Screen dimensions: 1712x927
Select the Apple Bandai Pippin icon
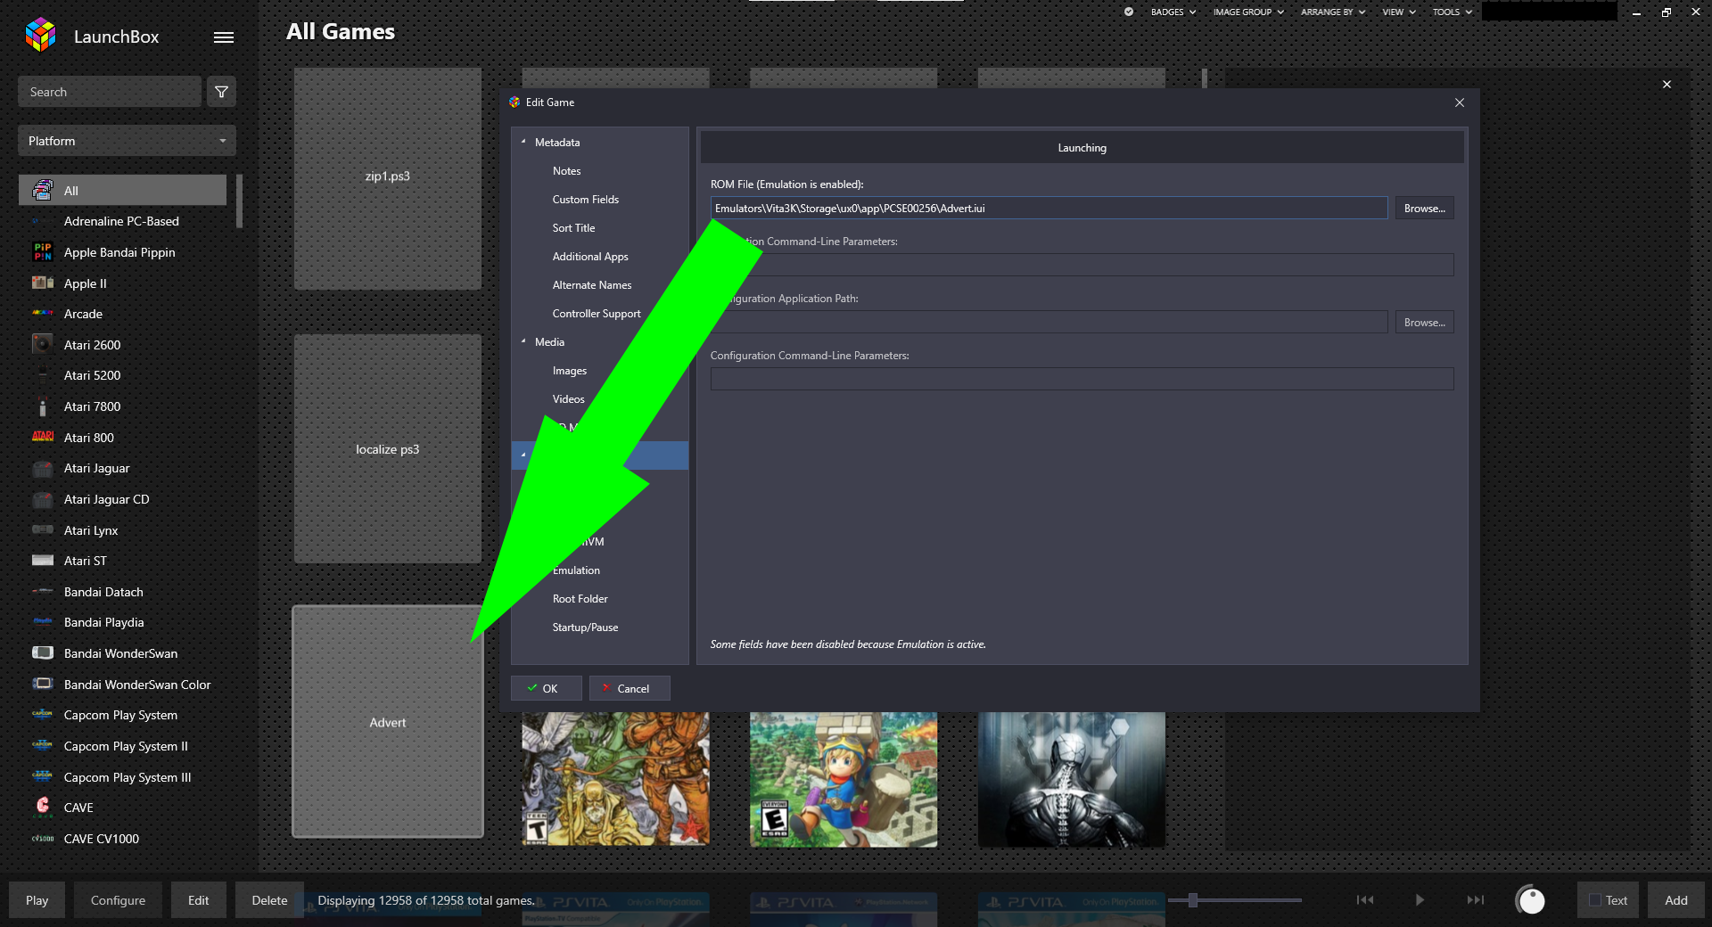(42, 252)
